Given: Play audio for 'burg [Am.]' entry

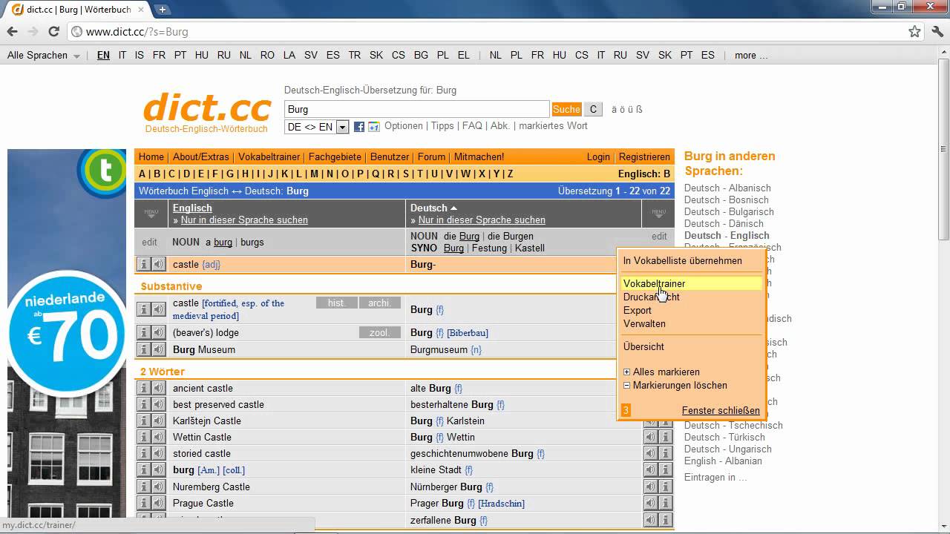Looking at the screenshot, I should pyautogui.click(x=158, y=469).
